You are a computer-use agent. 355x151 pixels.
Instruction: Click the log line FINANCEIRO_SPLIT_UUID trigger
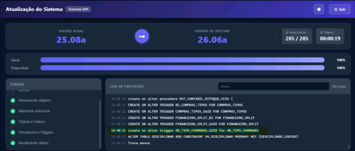(193, 124)
